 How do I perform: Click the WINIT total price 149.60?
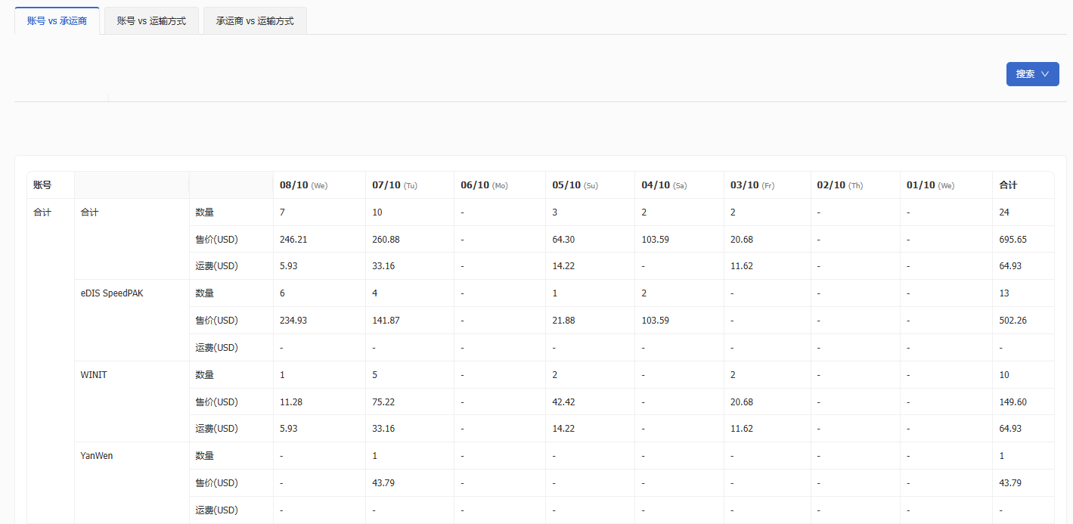(x=1013, y=402)
